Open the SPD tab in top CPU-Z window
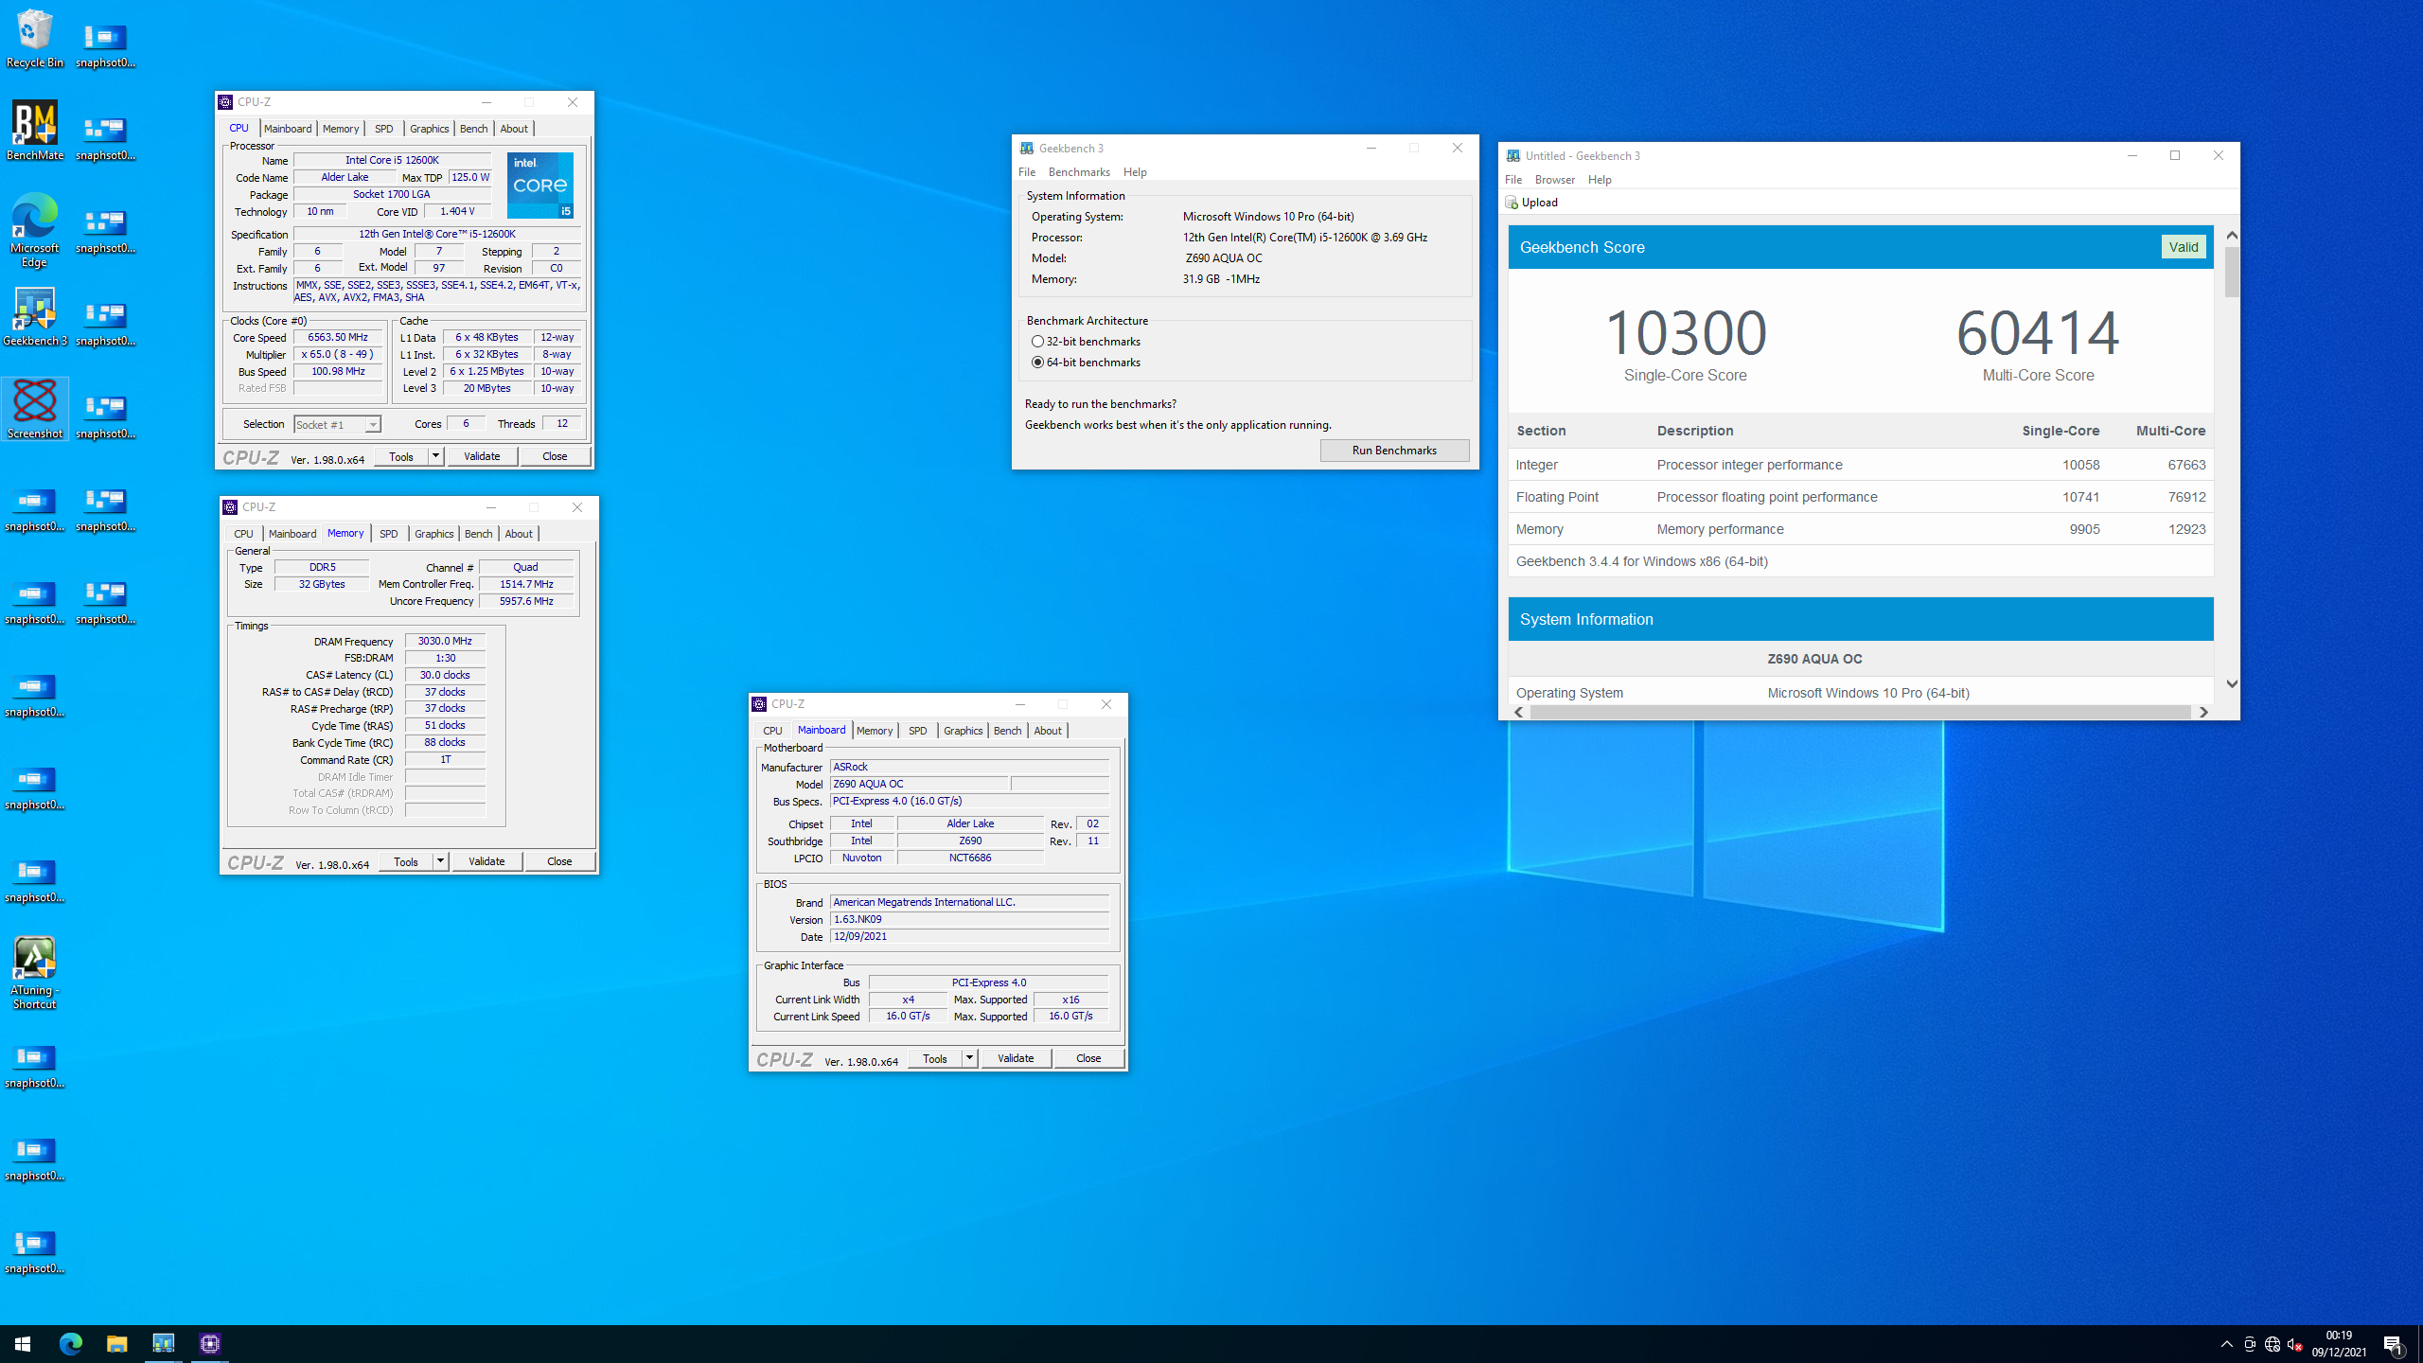The width and height of the screenshot is (2423, 1363). pyautogui.click(x=383, y=129)
